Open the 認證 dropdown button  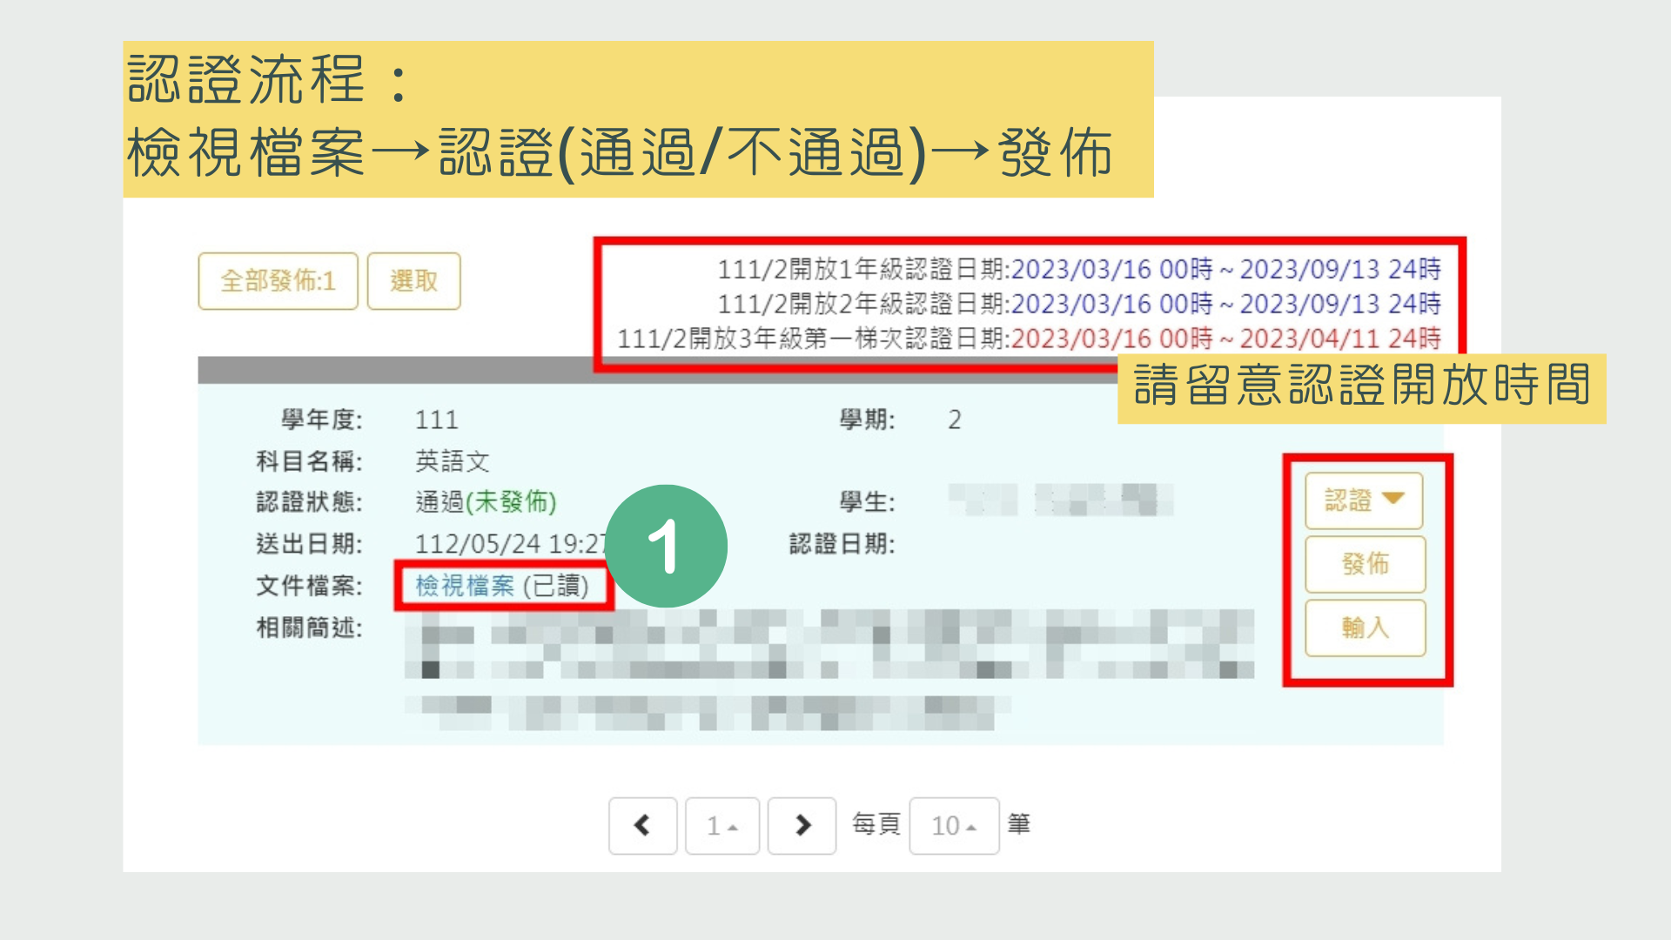click(x=1364, y=500)
